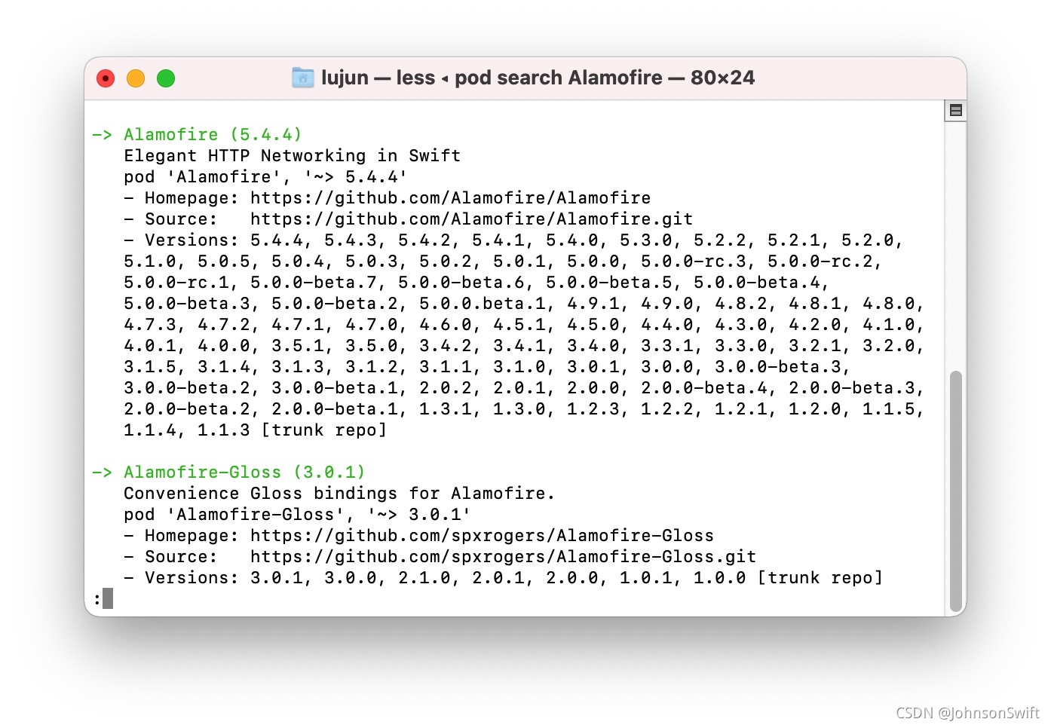
Task: Click the green 'Alamofire-Gloss (3.0.1)' heading
Action: pyautogui.click(x=244, y=473)
